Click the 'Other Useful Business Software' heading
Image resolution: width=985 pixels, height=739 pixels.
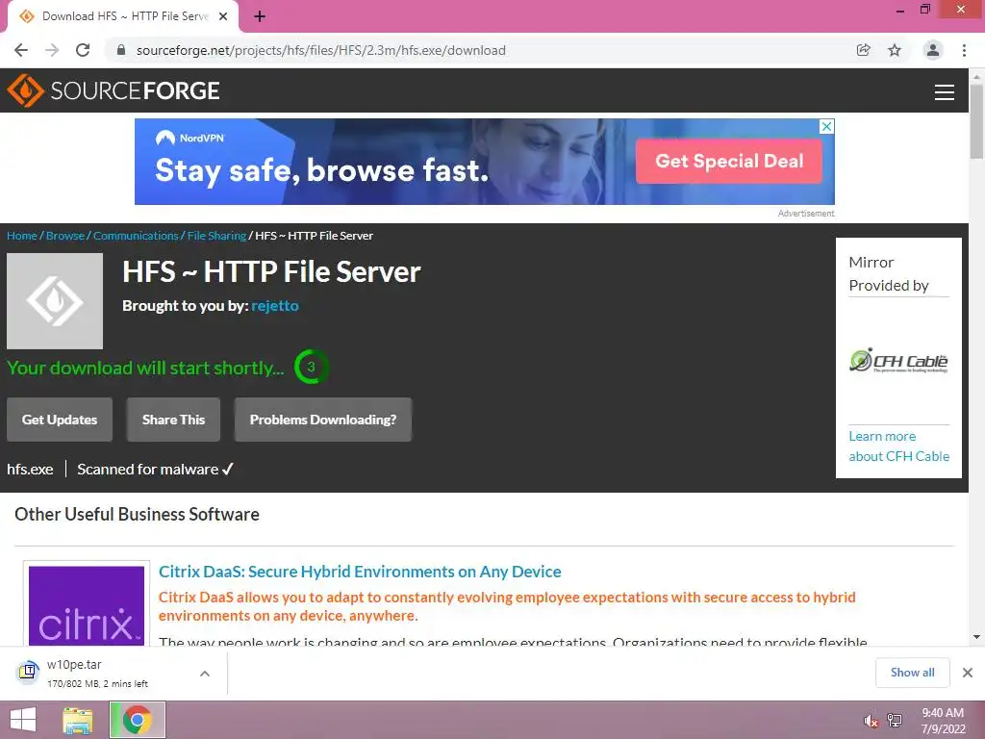point(137,514)
